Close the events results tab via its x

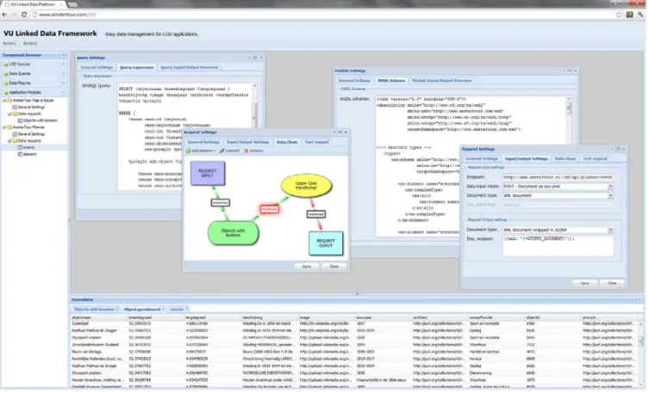[x=187, y=309]
